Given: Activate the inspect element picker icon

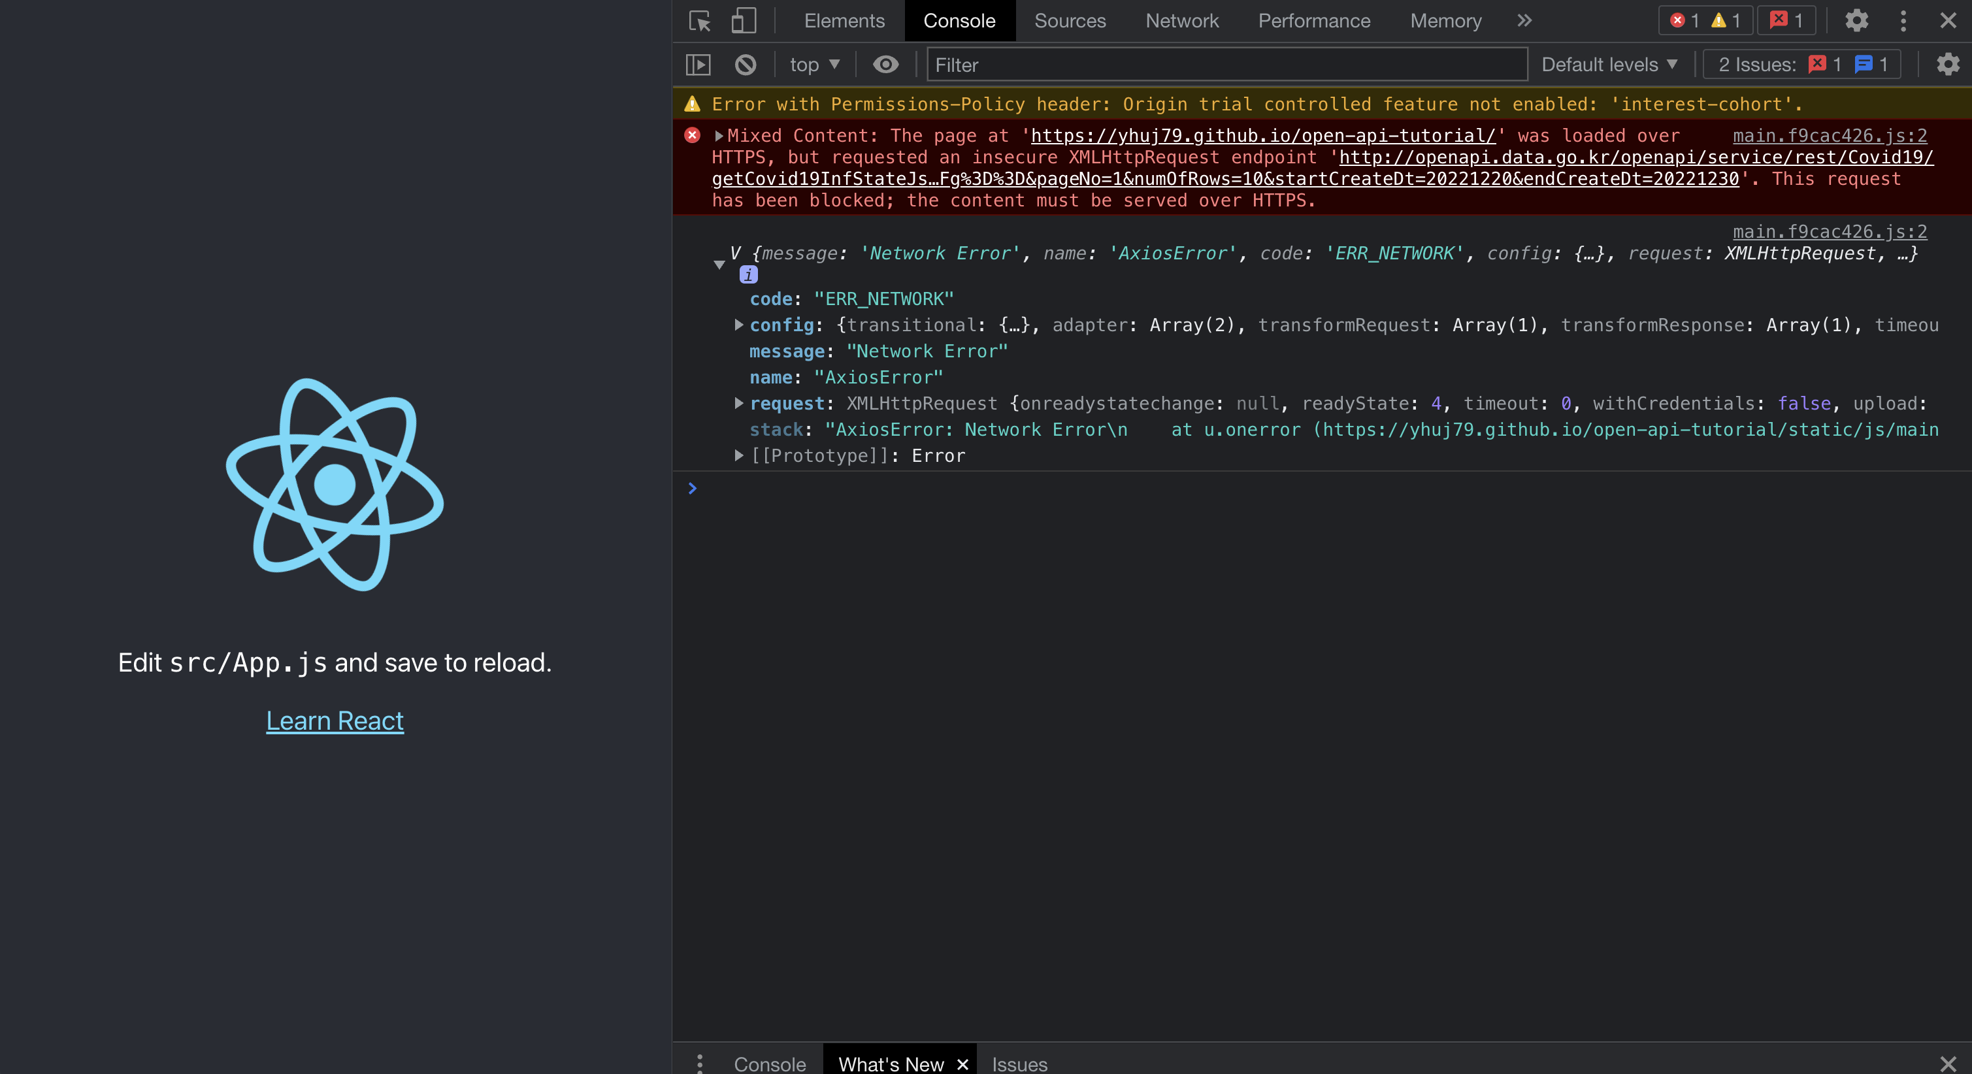Looking at the screenshot, I should click(x=700, y=21).
